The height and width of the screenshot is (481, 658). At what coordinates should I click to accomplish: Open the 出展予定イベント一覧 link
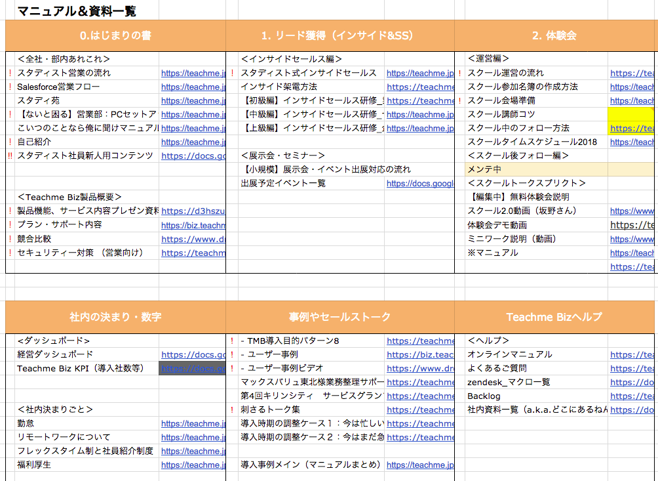tap(420, 183)
